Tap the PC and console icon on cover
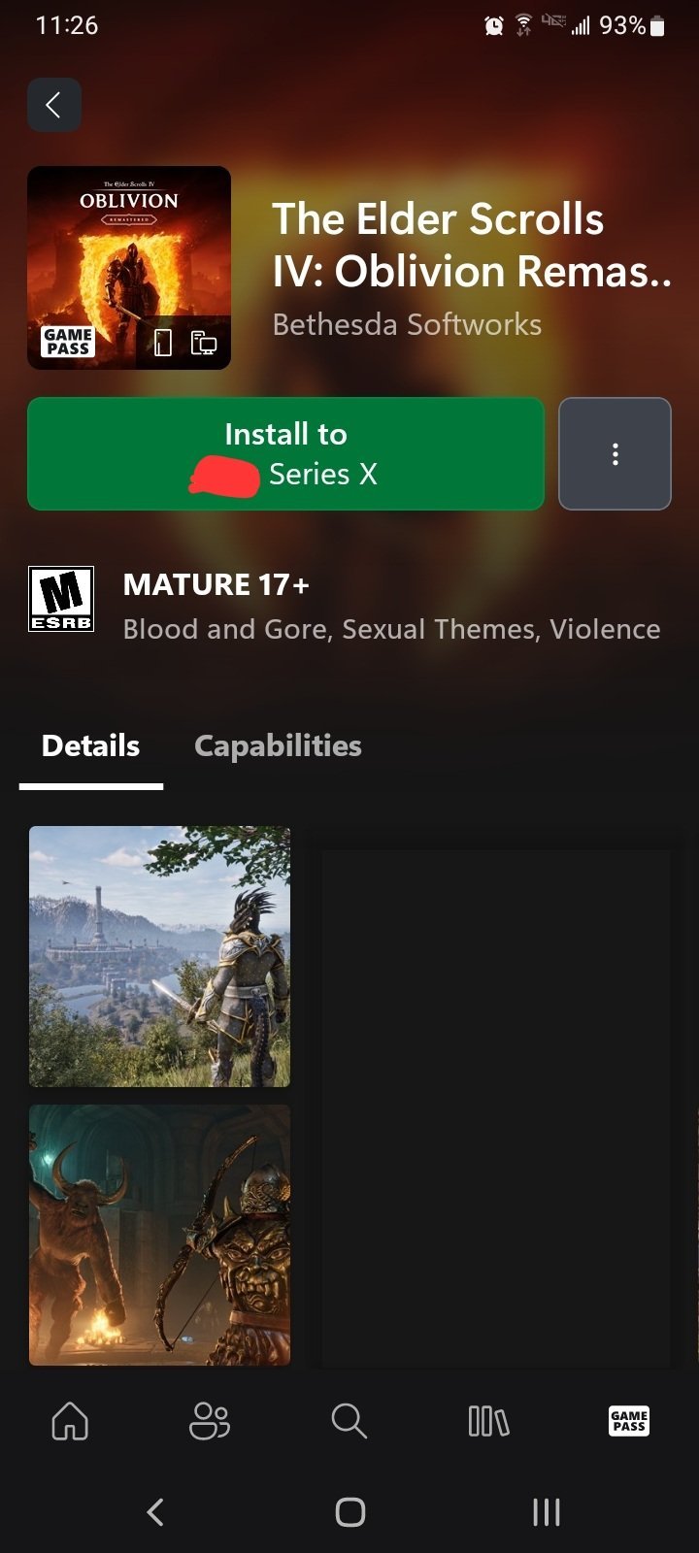699x1553 pixels. pos(204,342)
